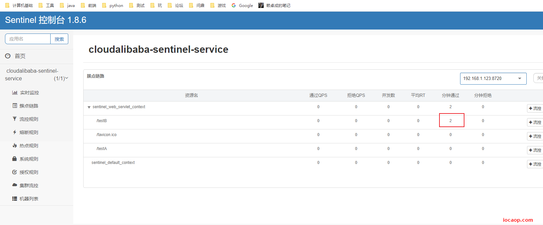This screenshot has height=225, width=543.
Task: Add 流控 rule for /testB
Action: pos(535,122)
